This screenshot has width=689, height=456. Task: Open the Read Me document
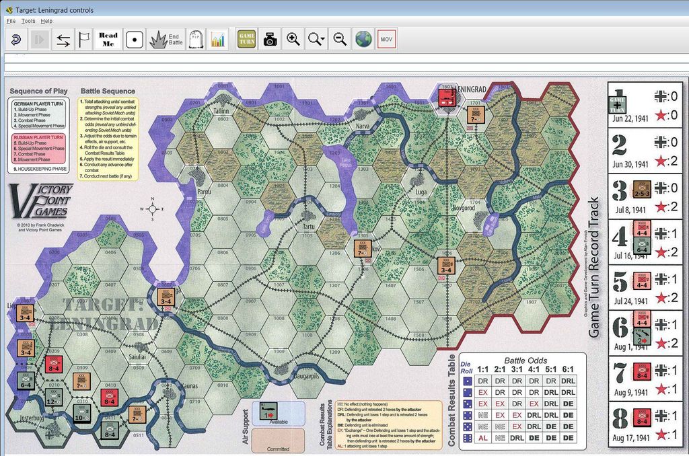[108, 38]
